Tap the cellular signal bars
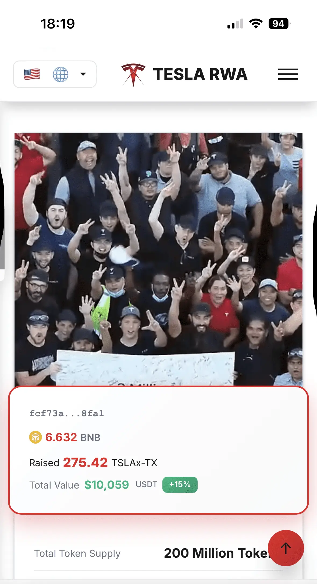The height and width of the screenshot is (584, 317). coord(235,24)
